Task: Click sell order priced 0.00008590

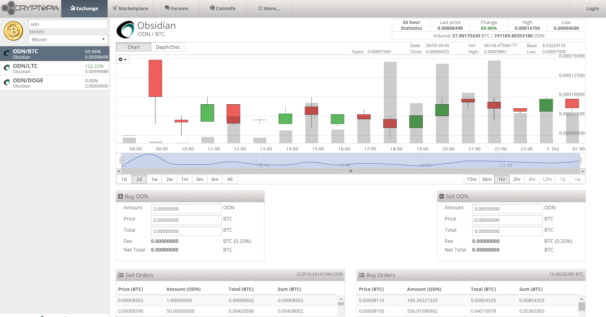Action: click(x=227, y=311)
